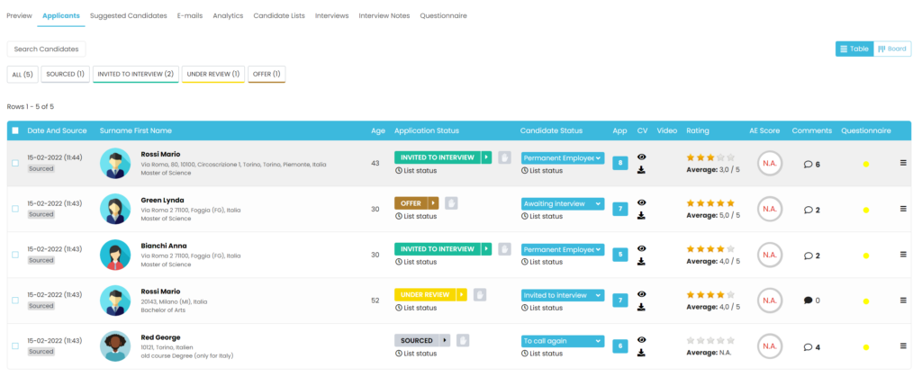The height and width of the screenshot is (377, 922).
Task: Open Candidate Status dropdown for Rossi Mario aged 43
Action: tap(563, 158)
